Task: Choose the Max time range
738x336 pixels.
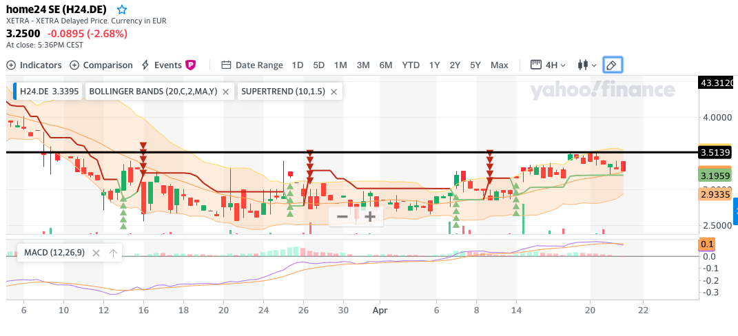Action: tap(499, 65)
